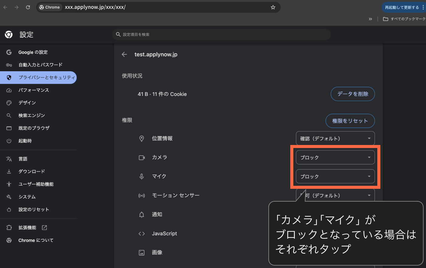Screen dimensions: 426x268
Task: Click the palette icon for デザイン
Action: click(9, 103)
